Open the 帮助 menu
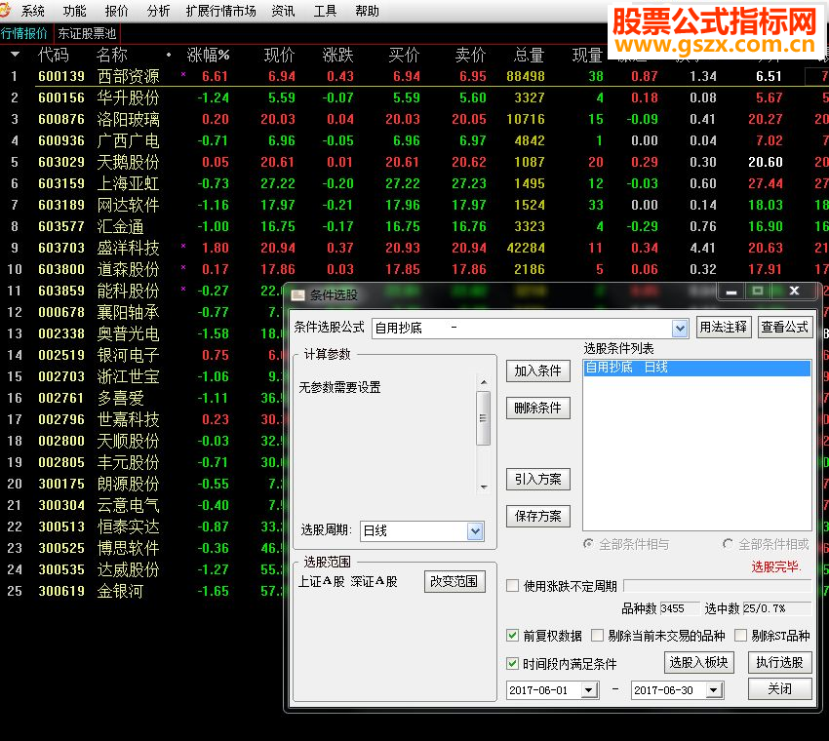This screenshot has height=741, width=829. (367, 11)
